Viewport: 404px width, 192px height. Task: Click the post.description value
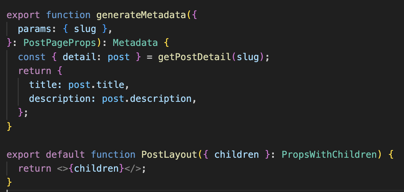click(x=147, y=99)
